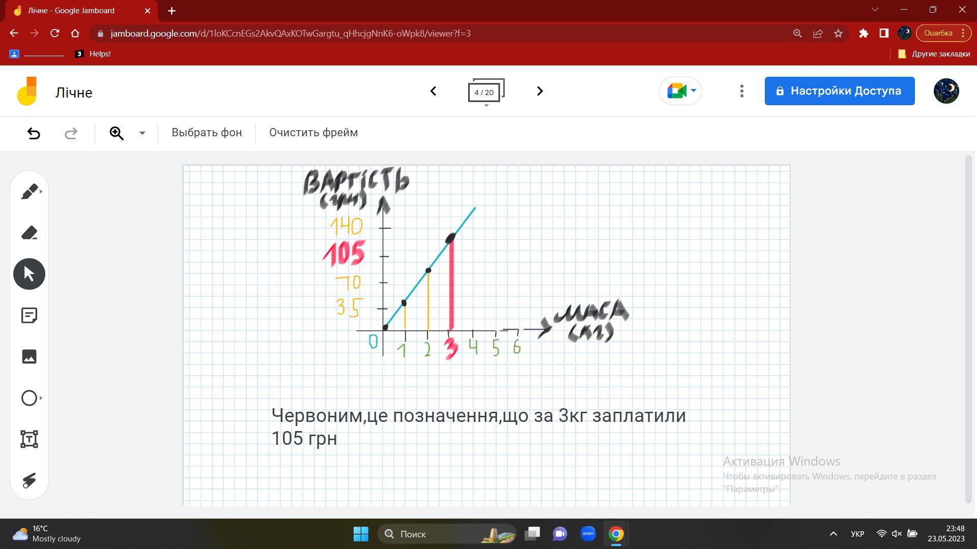Open Google Meet dropdown

click(680, 91)
